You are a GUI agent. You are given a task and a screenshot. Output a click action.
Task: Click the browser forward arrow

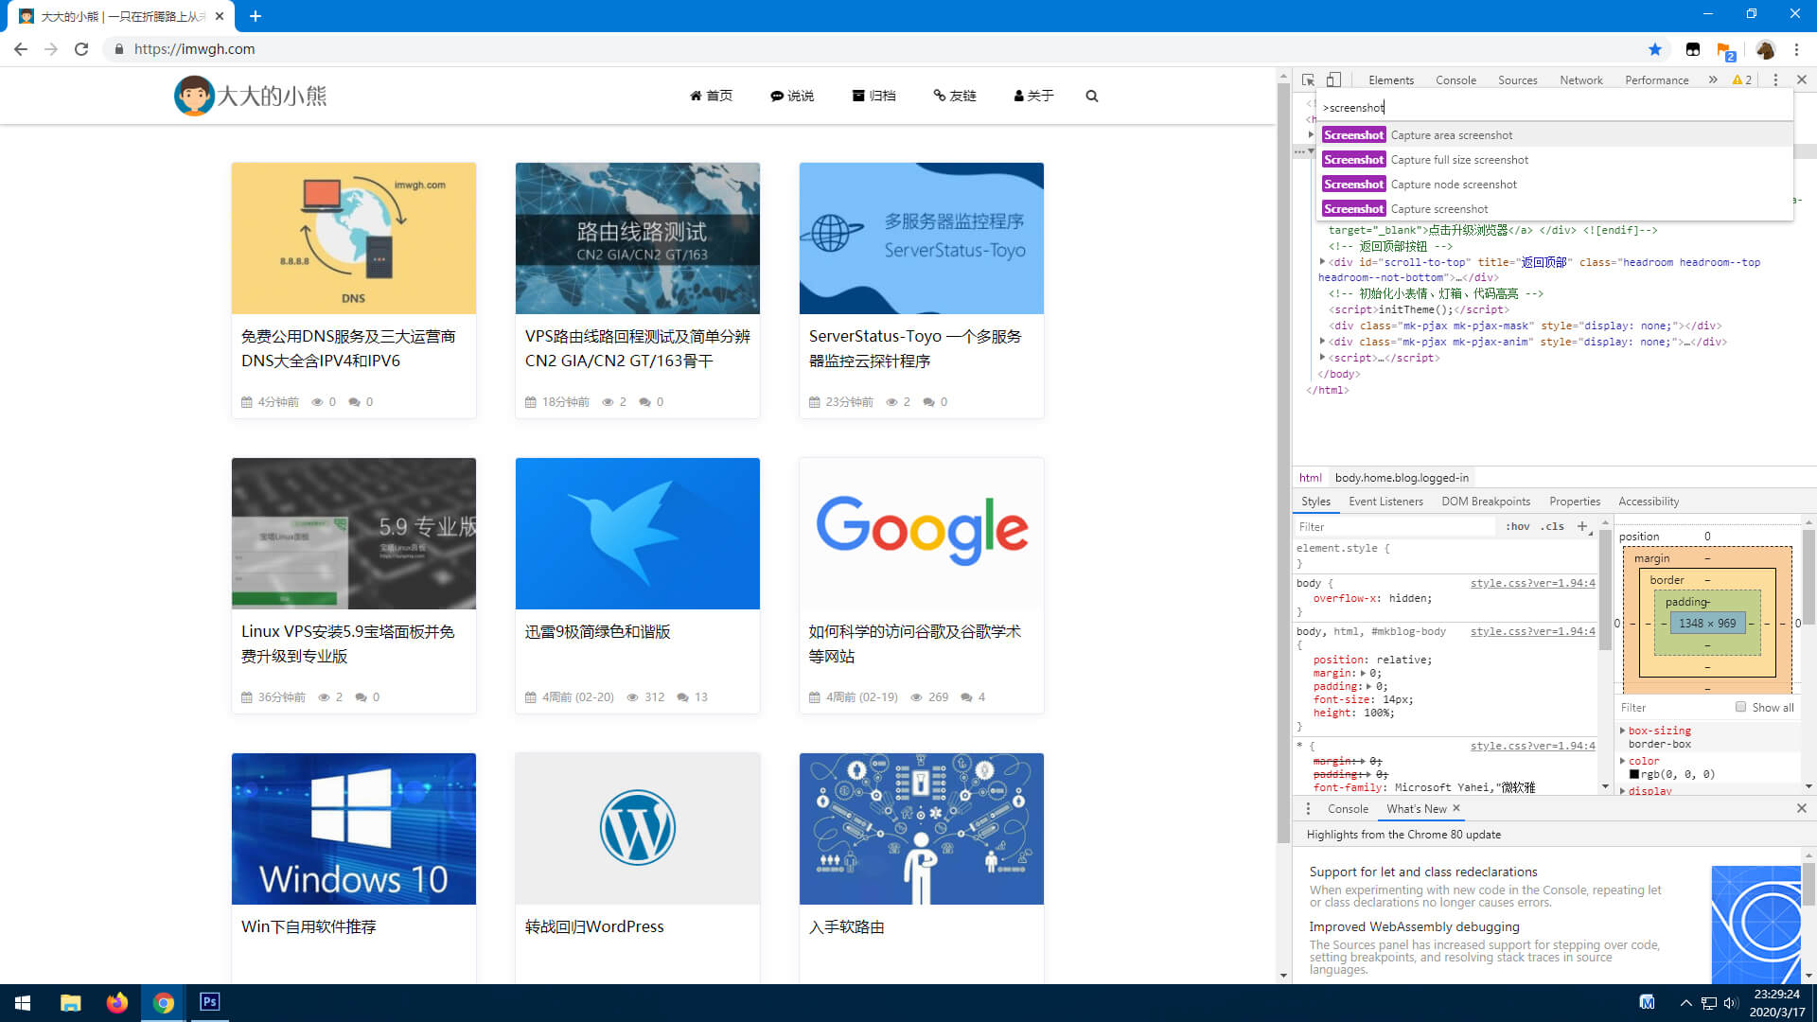pyautogui.click(x=51, y=49)
